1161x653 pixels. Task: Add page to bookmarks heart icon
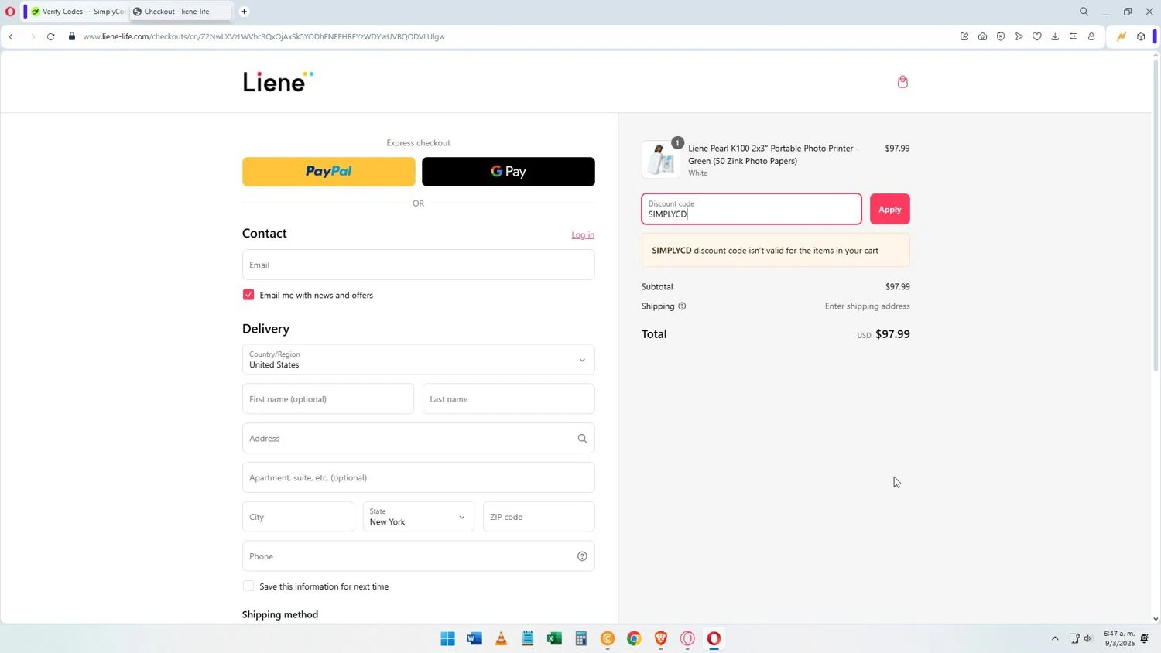coord(1037,36)
